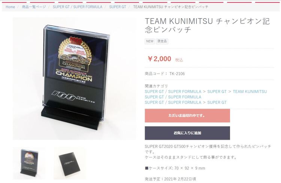Open second-row SUPER GT / SUPER FORMULA category link
281x183 pixels.
[x=173, y=97]
